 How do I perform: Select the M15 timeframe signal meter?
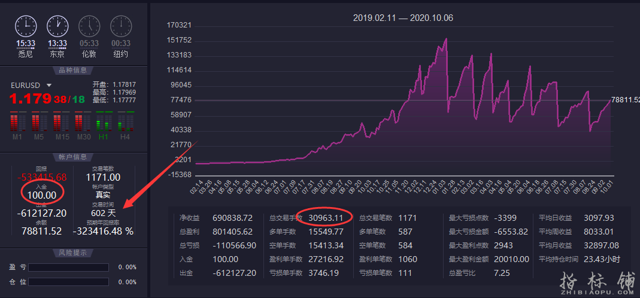[61, 121]
